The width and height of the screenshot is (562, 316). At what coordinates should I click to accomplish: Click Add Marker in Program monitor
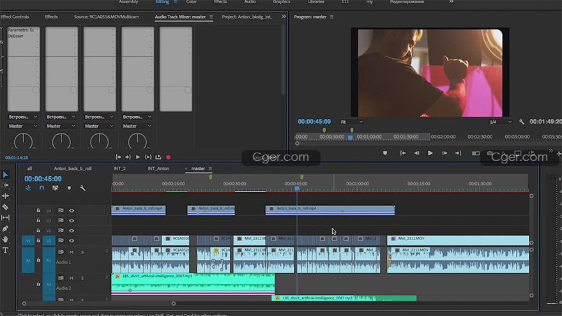(x=385, y=153)
